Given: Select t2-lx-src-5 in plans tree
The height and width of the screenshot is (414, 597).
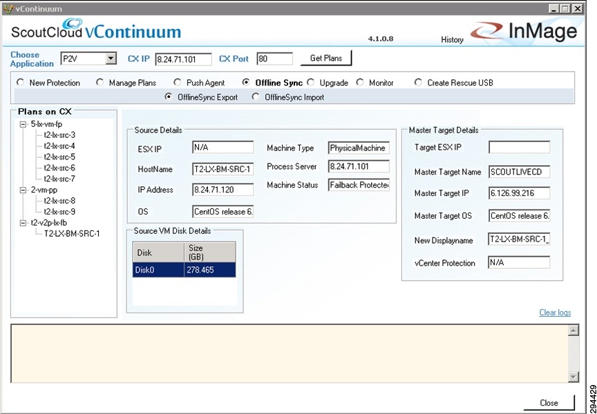Looking at the screenshot, I should click(x=59, y=157).
